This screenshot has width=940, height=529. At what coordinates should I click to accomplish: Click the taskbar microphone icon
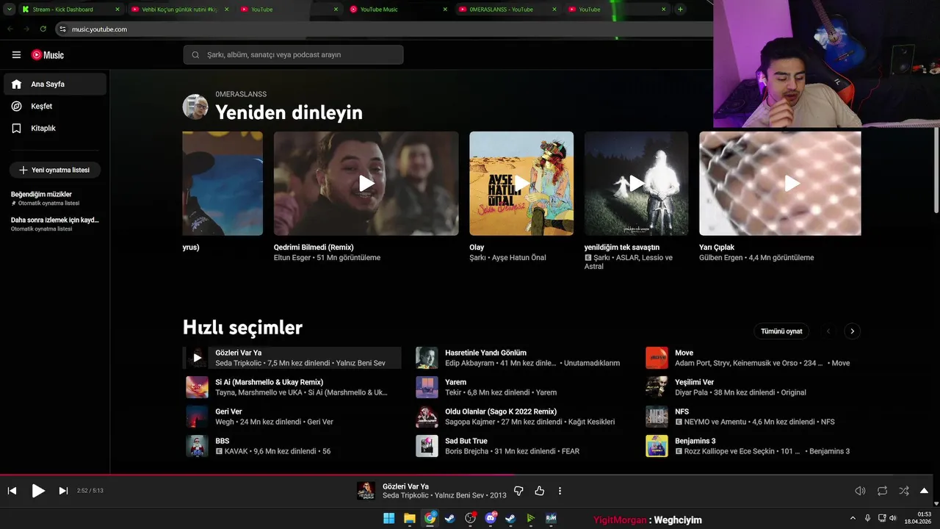click(x=868, y=518)
